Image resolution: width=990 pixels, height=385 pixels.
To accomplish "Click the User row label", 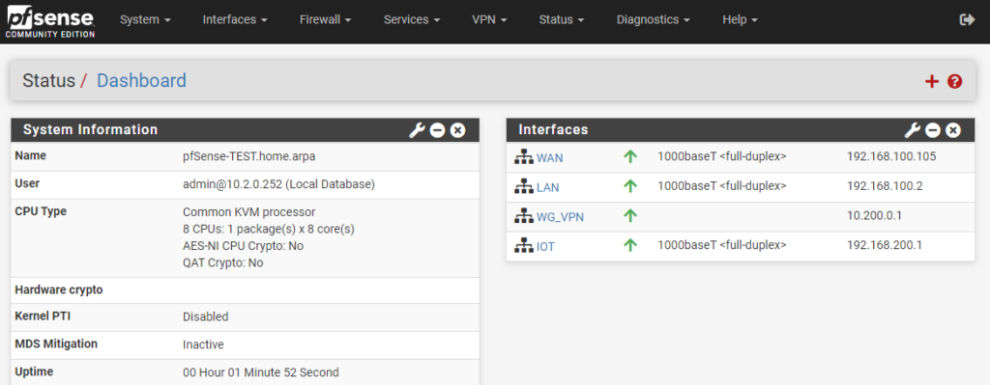I will click(x=27, y=183).
